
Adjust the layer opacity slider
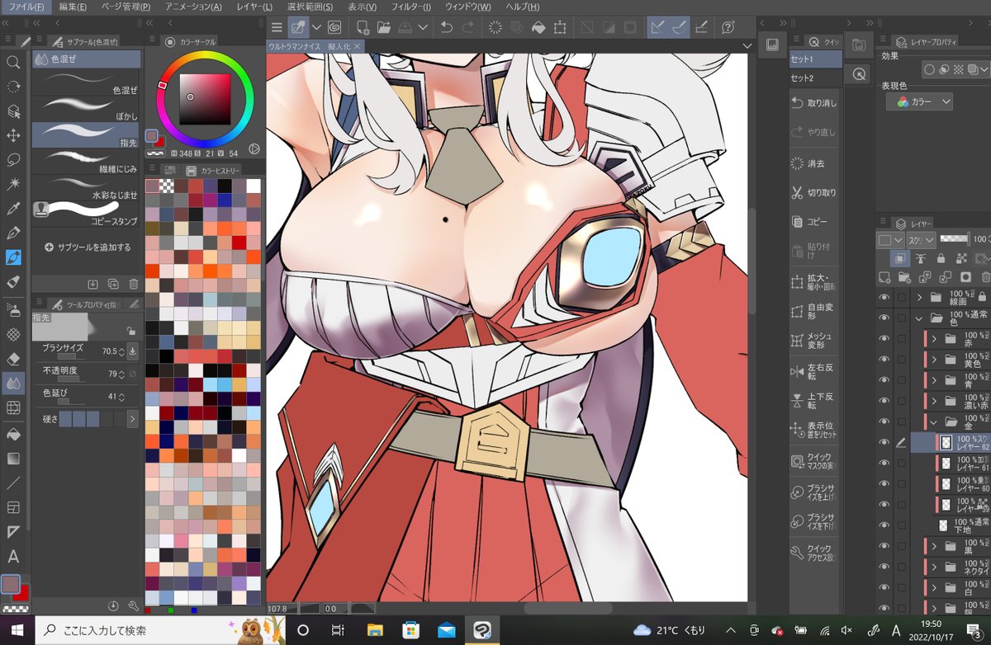click(x=956, y=238)
